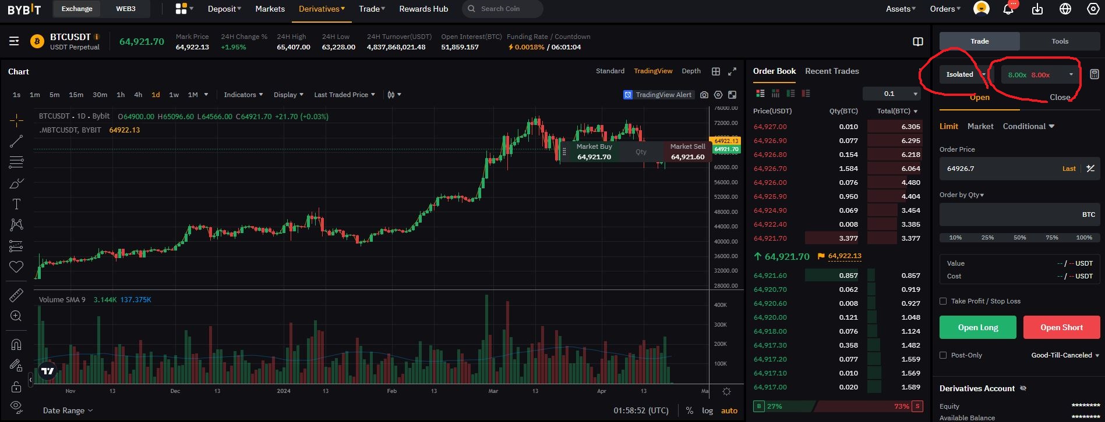This screenshot has width=1105, height=422.
Task: Switch to WEB3 mode
Action: (x=126, y=9)
